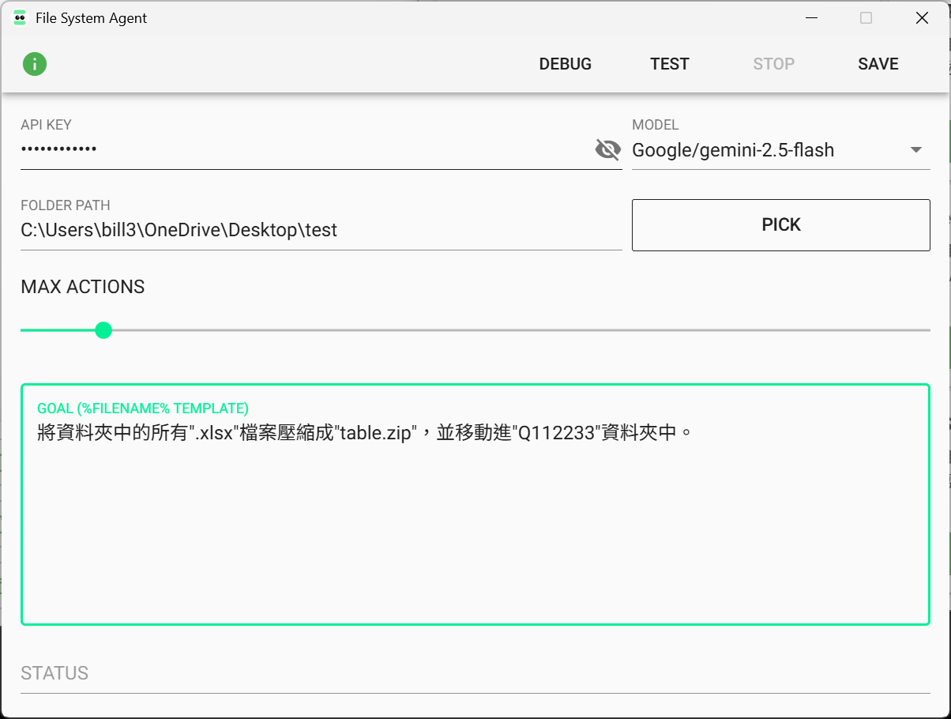Image resolution: width=951 pixels, height=719 pixels.
Task: Minimize the File System Agent window
Action: click(x=811, y=18)
